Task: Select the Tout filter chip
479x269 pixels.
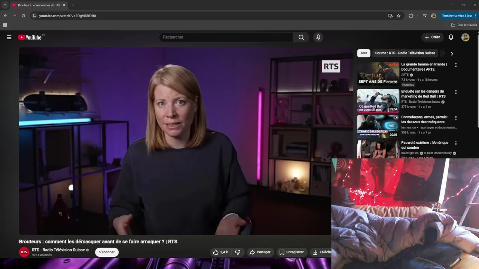Action: tap(364, 53)
